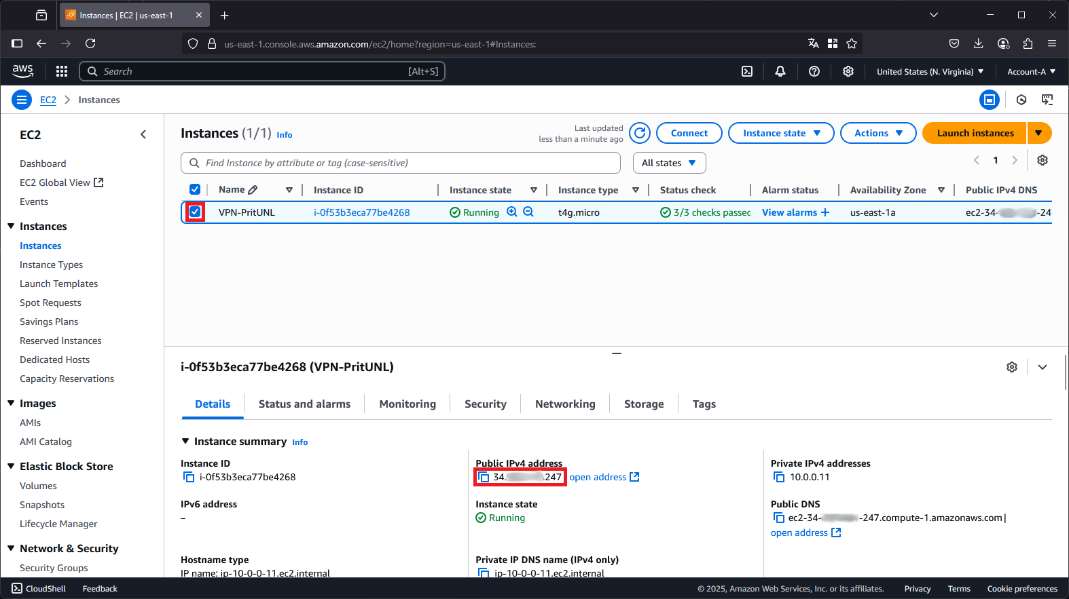Screen dimensions: 1069x599
Task: Open browser downloads panel
Action: [979, 43]
